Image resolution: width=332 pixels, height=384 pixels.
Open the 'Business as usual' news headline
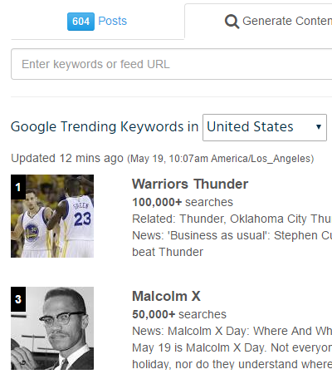[232, 244]
